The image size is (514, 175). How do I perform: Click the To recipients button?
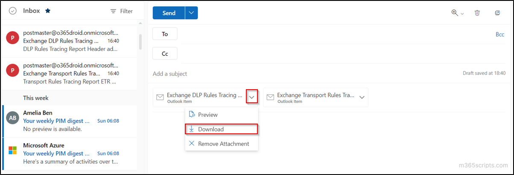165,34
